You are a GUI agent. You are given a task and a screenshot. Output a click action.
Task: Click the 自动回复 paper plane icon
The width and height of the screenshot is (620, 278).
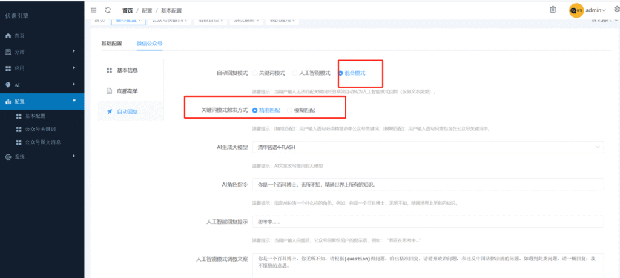[x=110, y=111]
